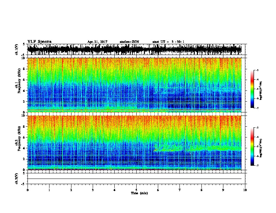Click the "ch.1(V)" waveform axis label
Viewport: 276px width, 213px height.
17,49
